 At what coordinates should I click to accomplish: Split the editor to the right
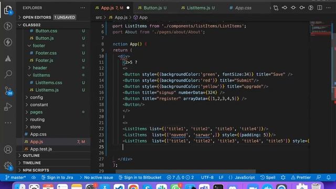coord(320,8)
